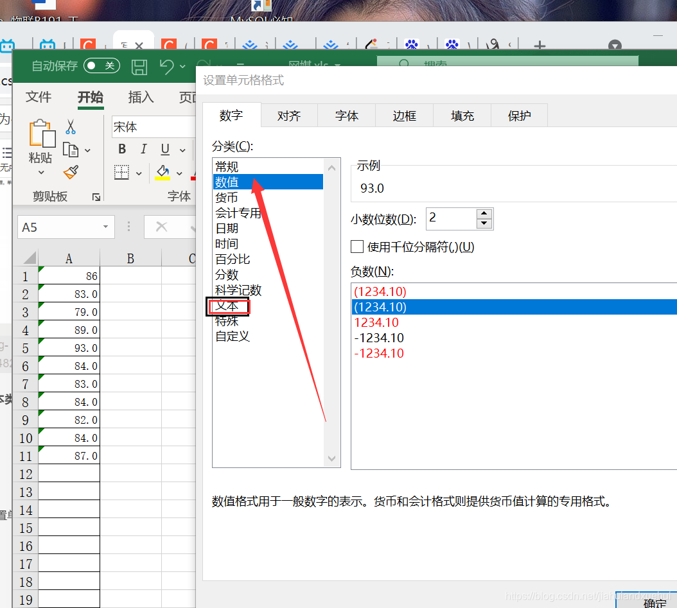Toggle Underline formatting button
Screen dimensions: 677x608
pos(165,149)
